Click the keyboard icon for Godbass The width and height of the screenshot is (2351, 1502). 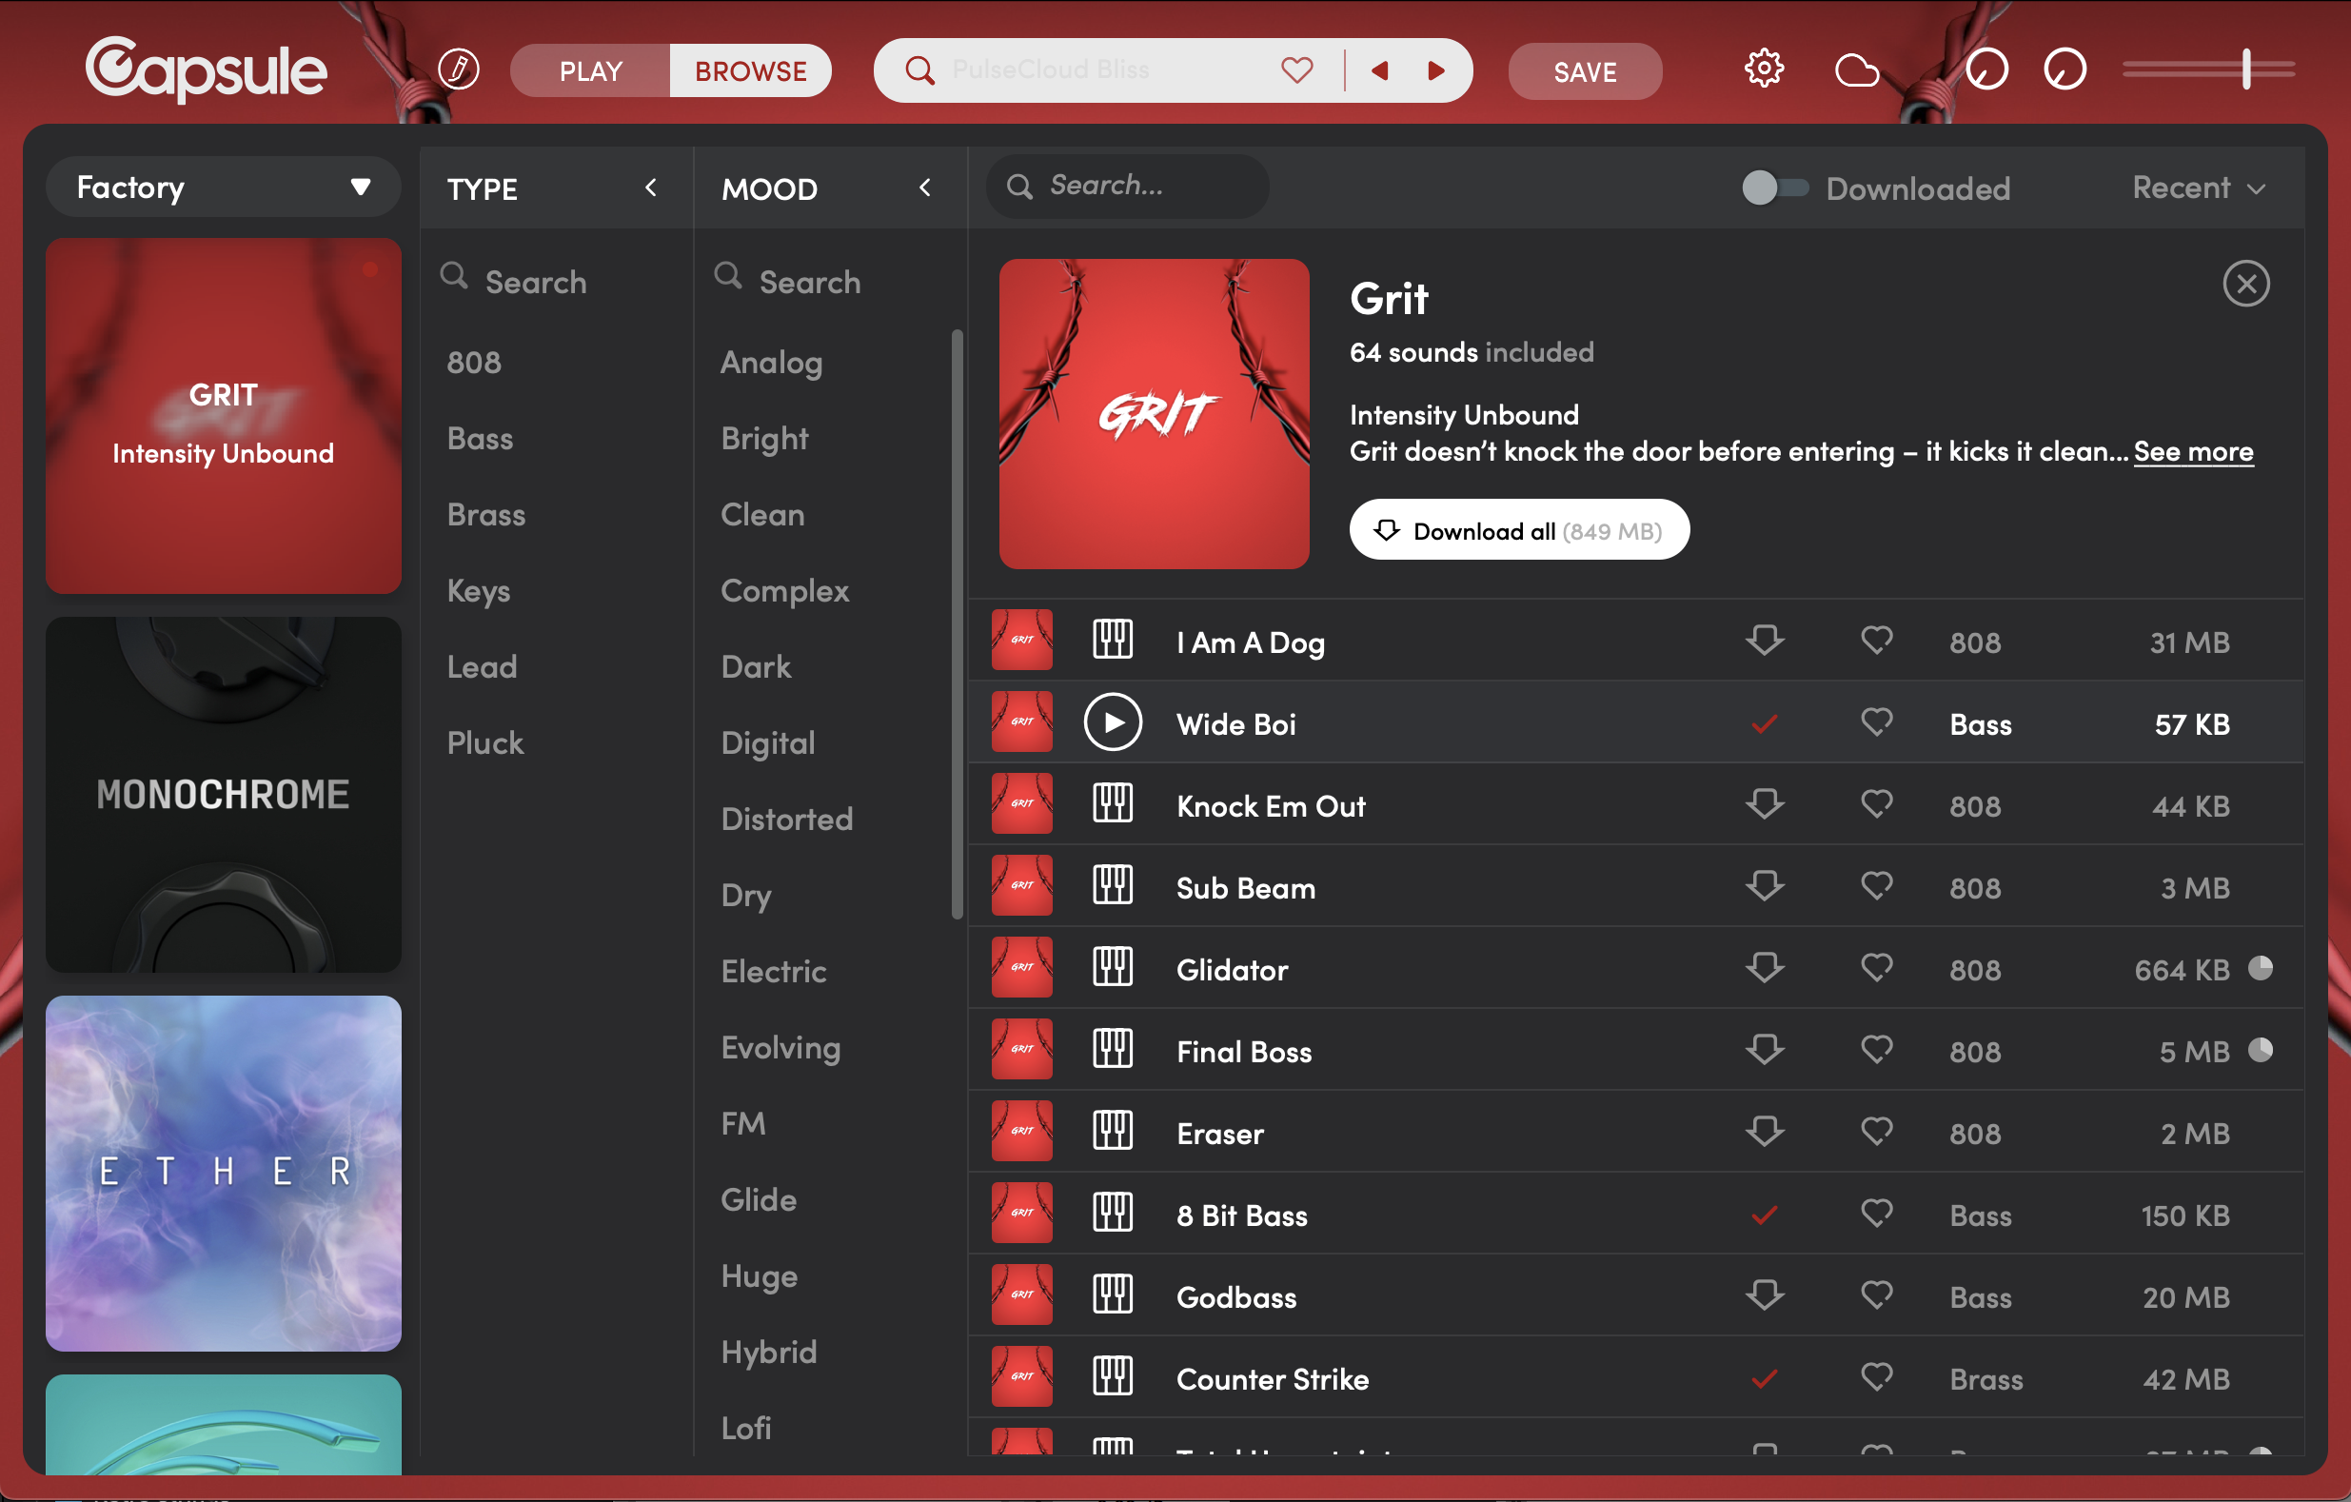(x=1112, y=1296)
